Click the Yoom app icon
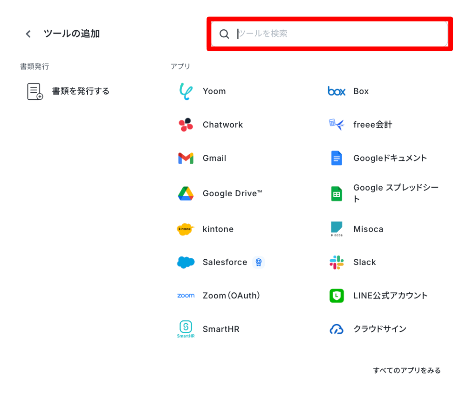The width and height of the screenshot is (467, 414). pyautogui.click(x=186, y=91)
